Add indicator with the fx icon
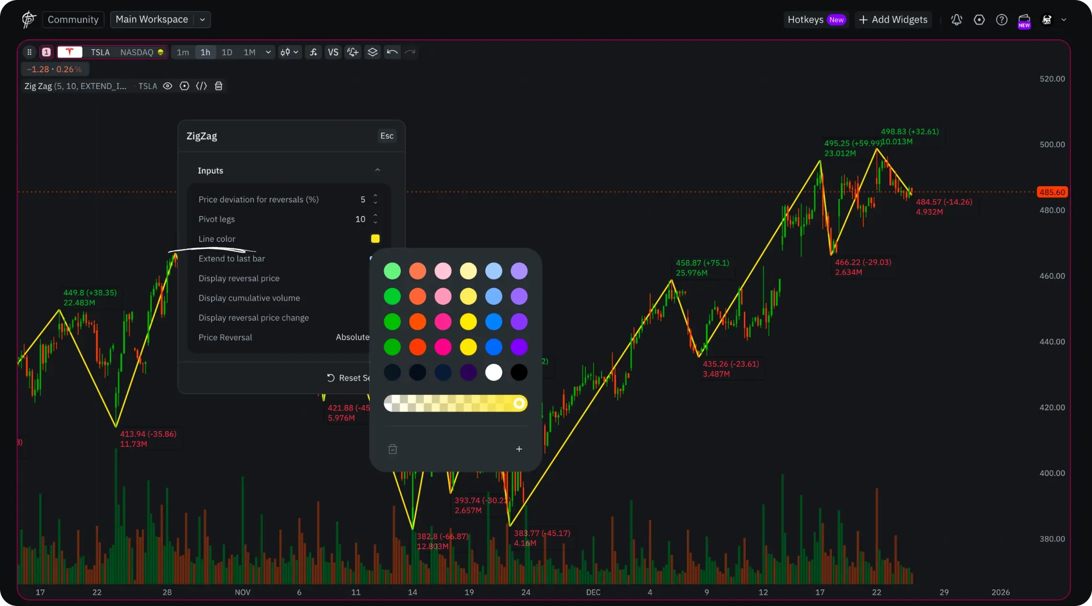1092x606 pixels. (x=313, y=52)
